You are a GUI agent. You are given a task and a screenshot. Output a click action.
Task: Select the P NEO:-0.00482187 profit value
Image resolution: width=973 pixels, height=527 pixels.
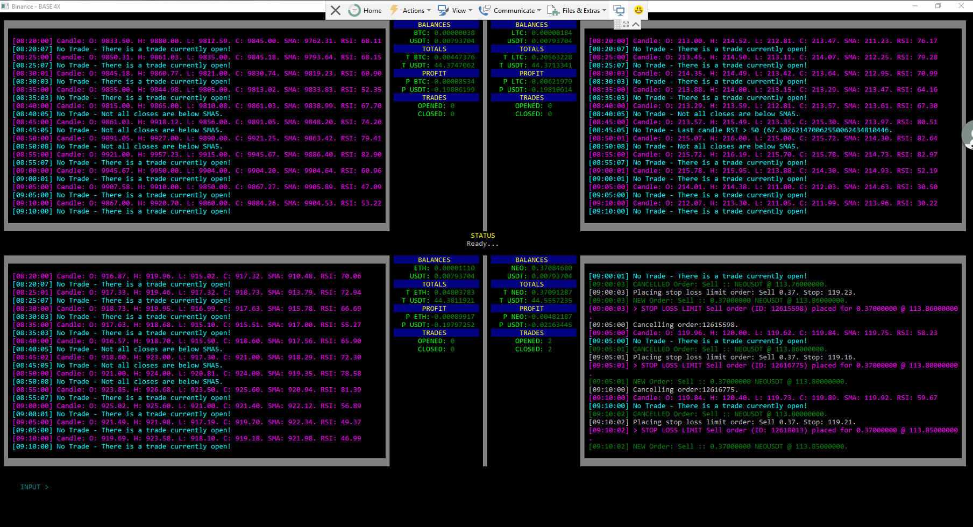pos(537,317)
